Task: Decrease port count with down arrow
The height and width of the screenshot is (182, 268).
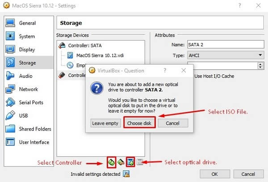Action: coord(260,67)
